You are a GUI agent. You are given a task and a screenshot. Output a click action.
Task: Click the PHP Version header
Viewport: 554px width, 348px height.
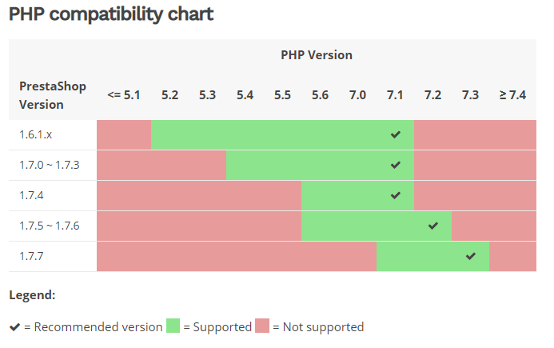pyautogui.click(x=316, y=55)
